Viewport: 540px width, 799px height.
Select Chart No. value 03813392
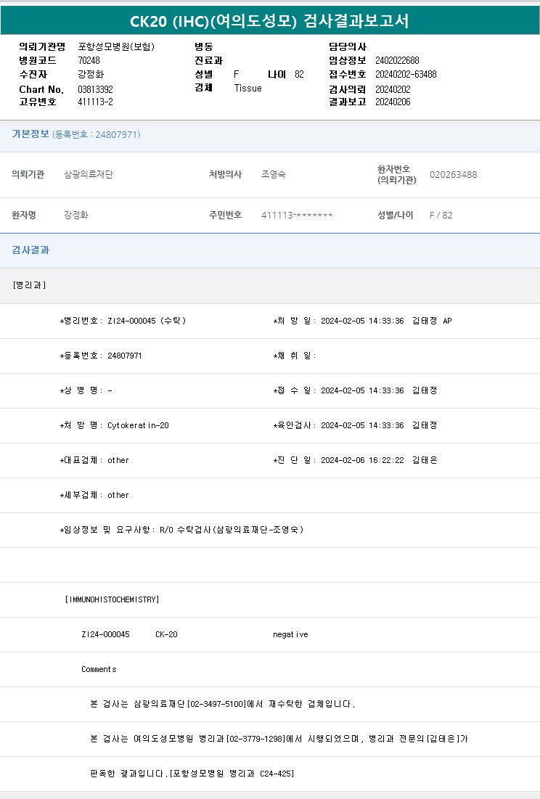pyautogui.click(x=95, y=89)
